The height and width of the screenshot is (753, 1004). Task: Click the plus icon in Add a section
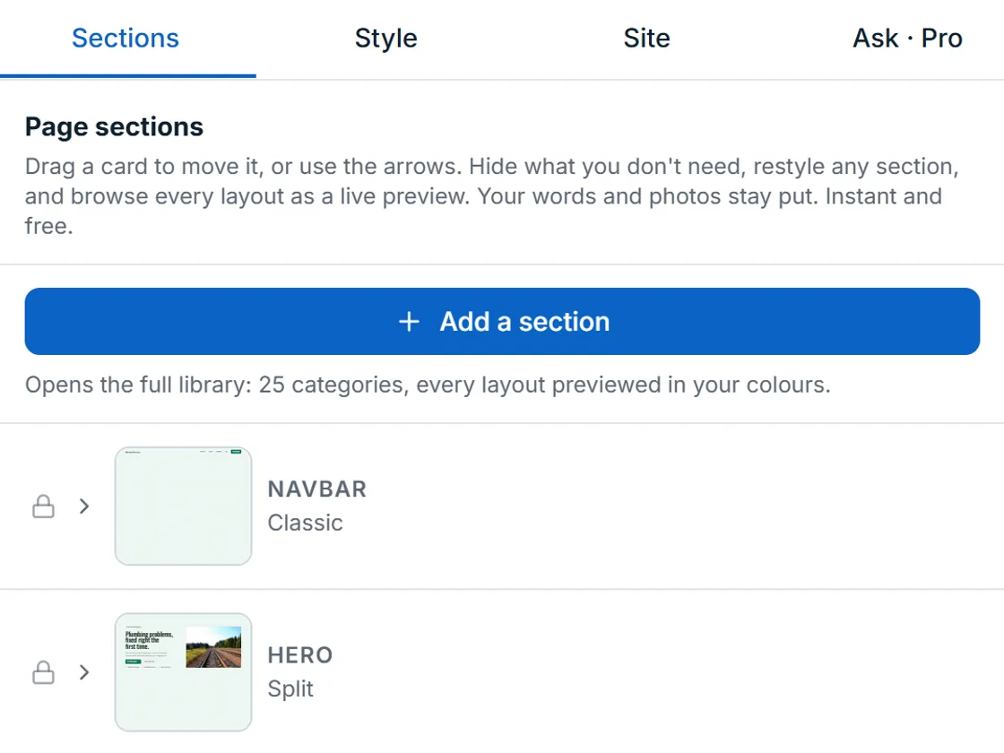point(409,322)
